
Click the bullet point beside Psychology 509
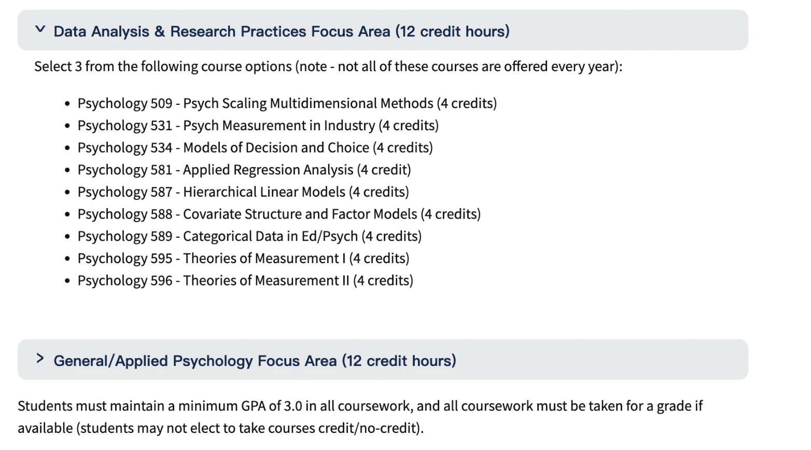[67, 104]
